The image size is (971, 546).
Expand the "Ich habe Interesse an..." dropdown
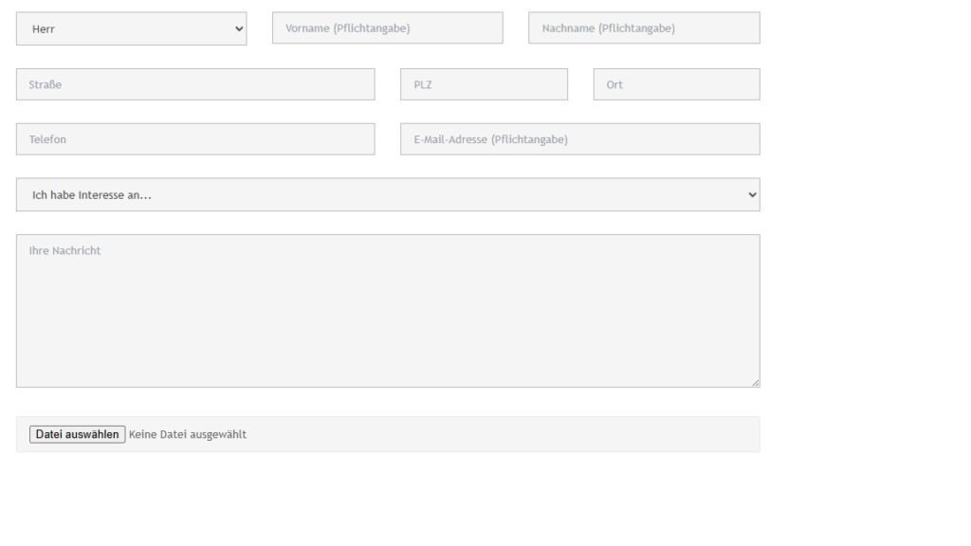[388, 194]
